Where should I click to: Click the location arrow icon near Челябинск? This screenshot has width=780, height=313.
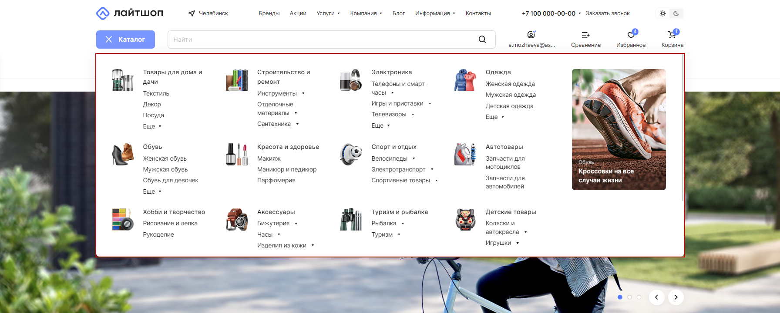coord(192,13)
